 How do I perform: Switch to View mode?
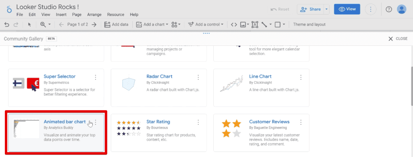point(347,9)
